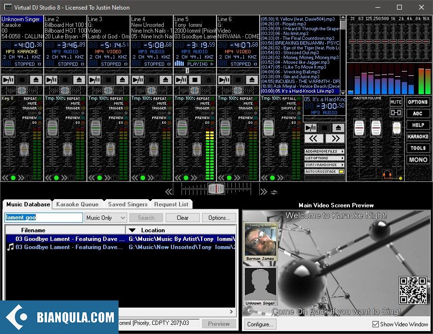The height and width of the screenshot is (334, 433).
Task: Click playlist scrollbar up arrow
Action: point(343,18)
